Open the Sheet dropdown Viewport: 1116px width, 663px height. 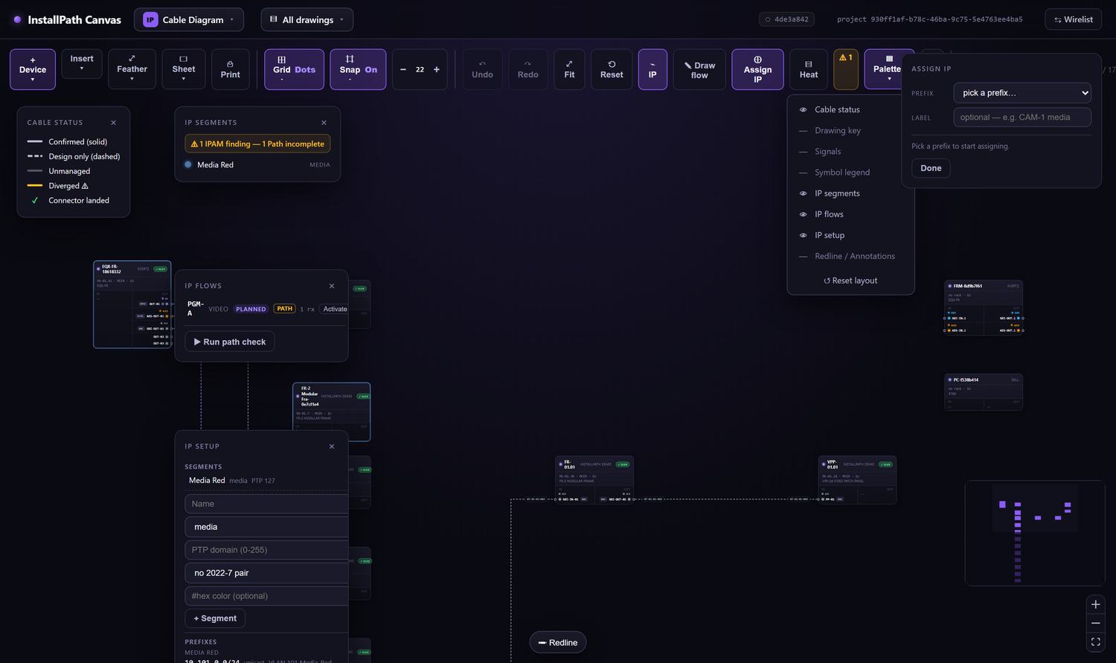(x=184, y=69)
